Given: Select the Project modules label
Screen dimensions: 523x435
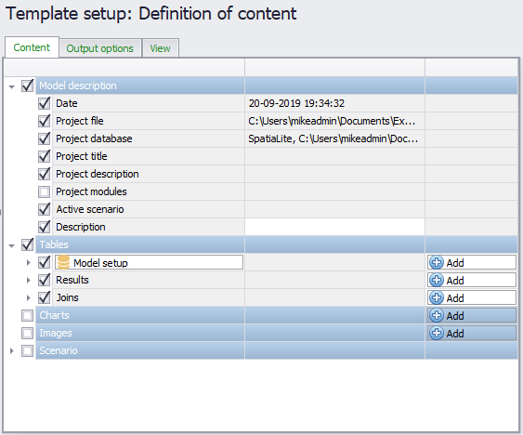Looking at the screenshot, I should 91,192.
